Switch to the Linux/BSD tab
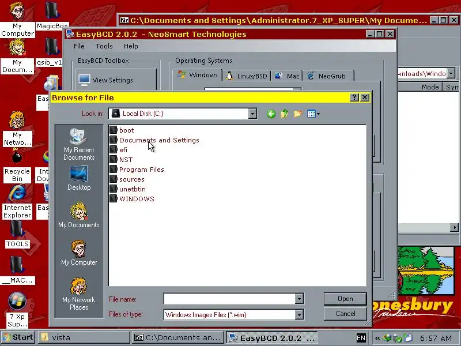This screenshot has height=346, width=461. (247, 76)
